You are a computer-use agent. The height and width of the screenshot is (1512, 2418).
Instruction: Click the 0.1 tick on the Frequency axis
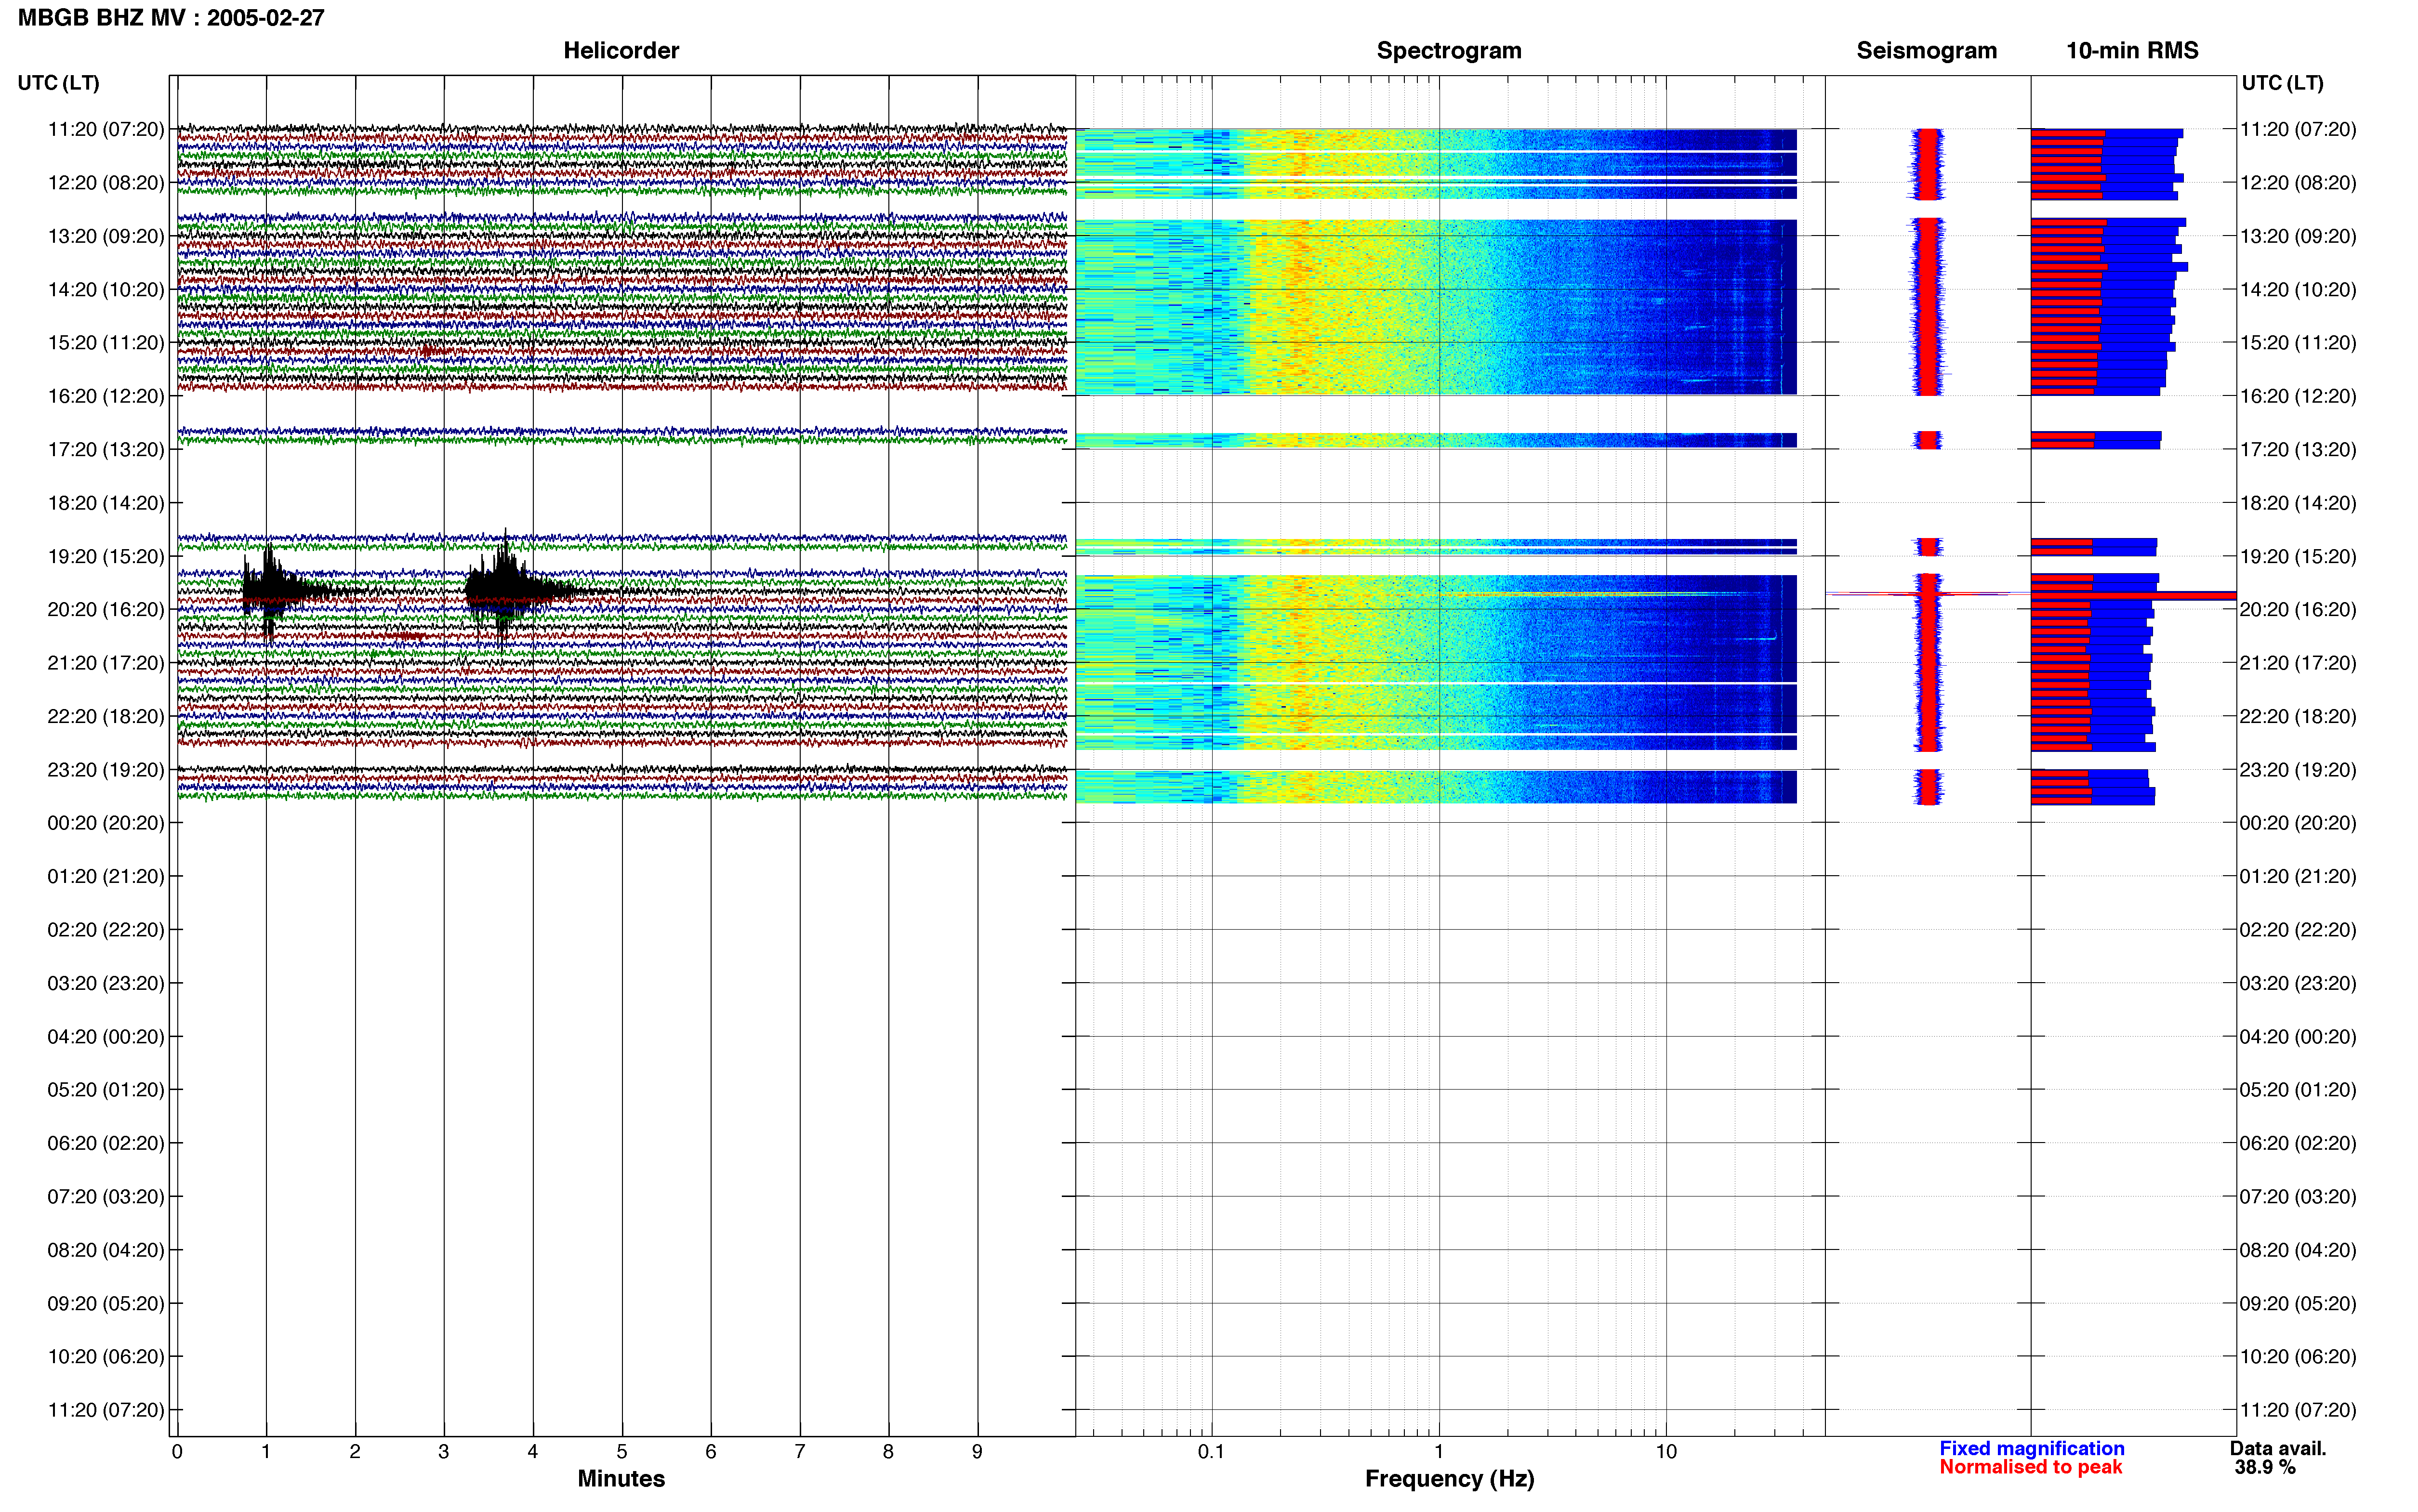coord(1211,1452)
